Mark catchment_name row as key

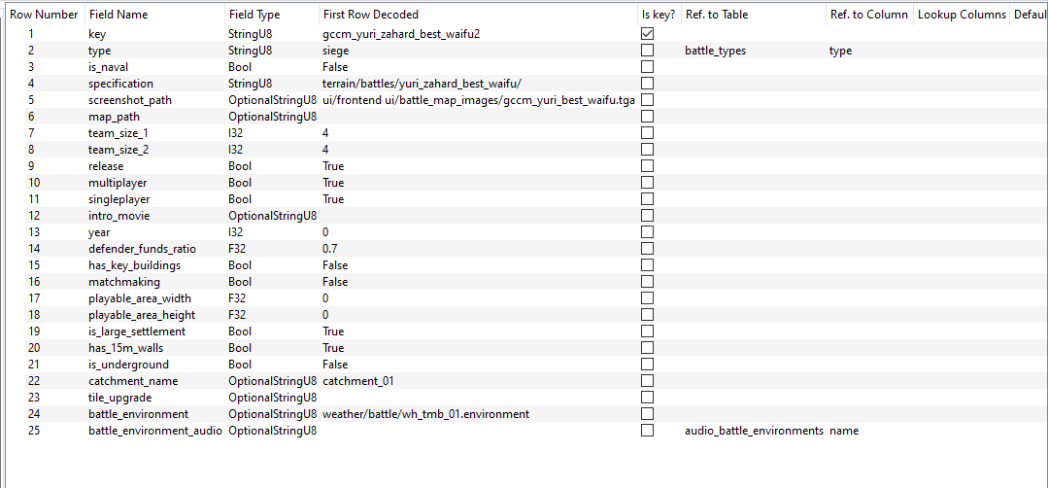(647, 381)
